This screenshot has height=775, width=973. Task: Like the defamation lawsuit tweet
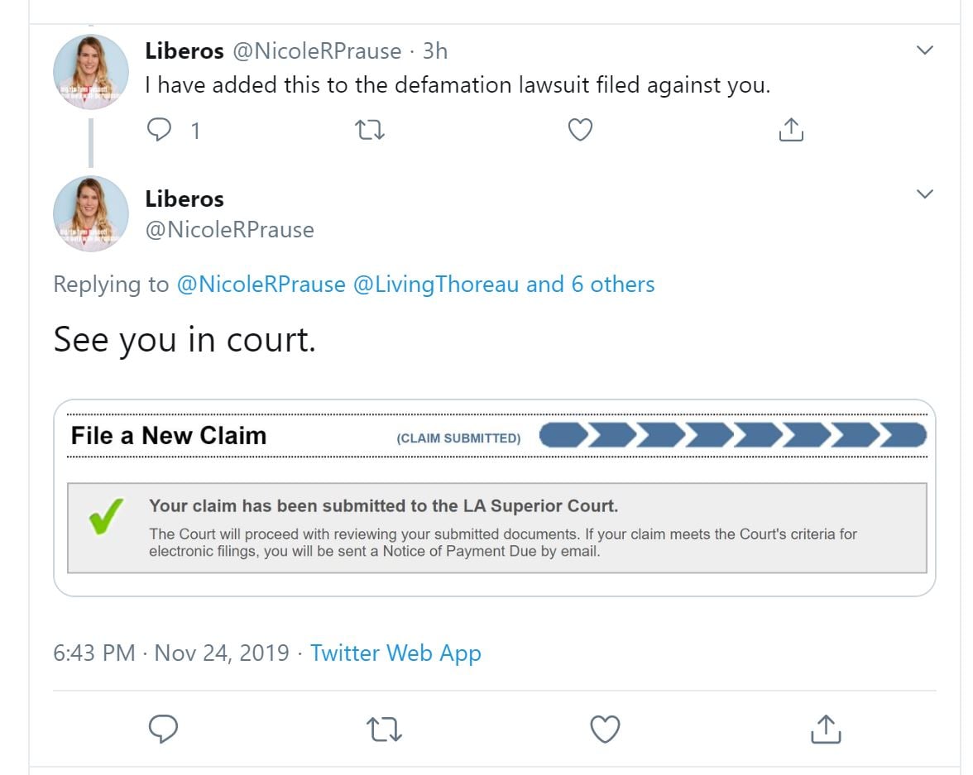point(581,130)
